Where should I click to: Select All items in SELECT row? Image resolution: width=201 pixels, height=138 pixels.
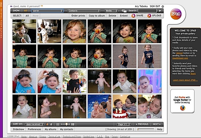coord(27,15)
